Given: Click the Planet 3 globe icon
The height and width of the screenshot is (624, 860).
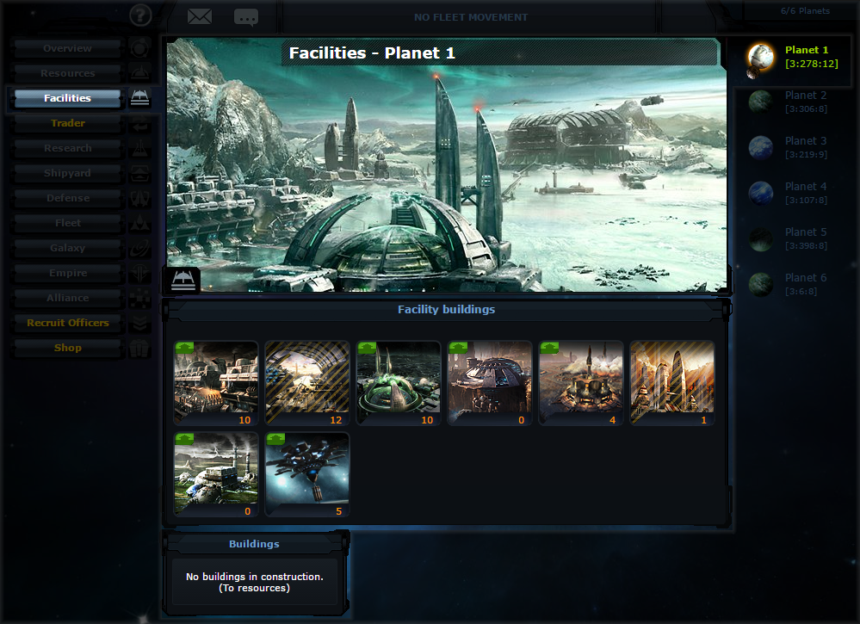Looking at the screenshot, I should (761, 147).
